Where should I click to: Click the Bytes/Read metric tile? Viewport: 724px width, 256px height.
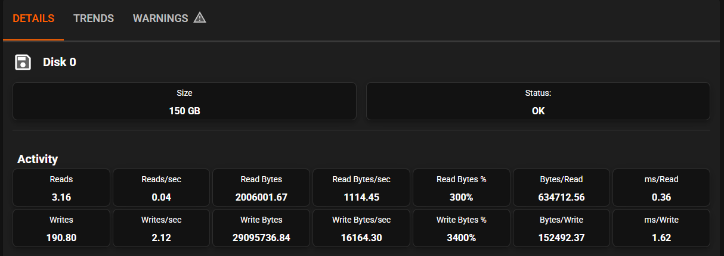561,188
